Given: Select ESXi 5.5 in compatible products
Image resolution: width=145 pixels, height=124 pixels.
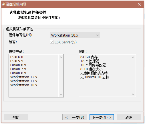Looking at the screenshot, I should 17,61.
